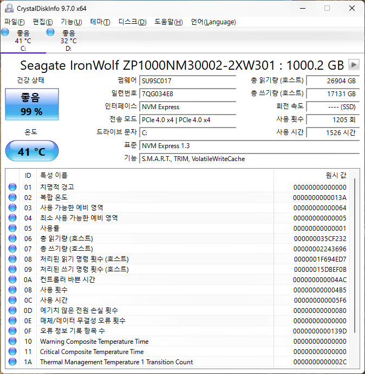The width and height of the screenshot is (365, 374).
Task: Click the standard field NVM Express 1.3
Action: pyautogui.click(x=250, y=146)
